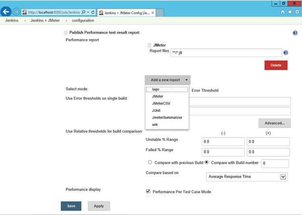Click the Save button
Image resolution: width=302 pixels, height=215 pixels.
click(x=71, y=206)
